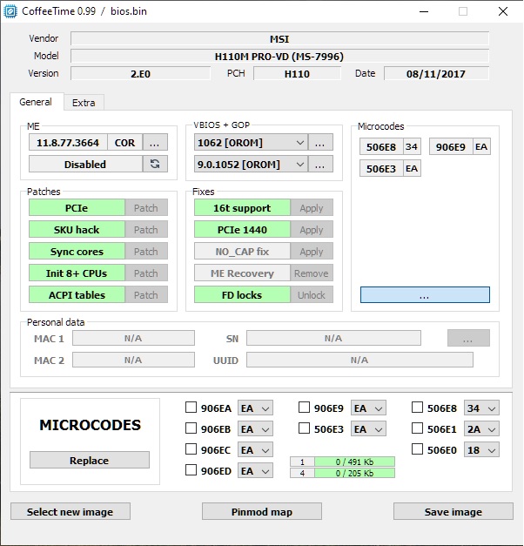Close the CoffeeTime window
The image size is (524, 546).
[x=503, y=11]
